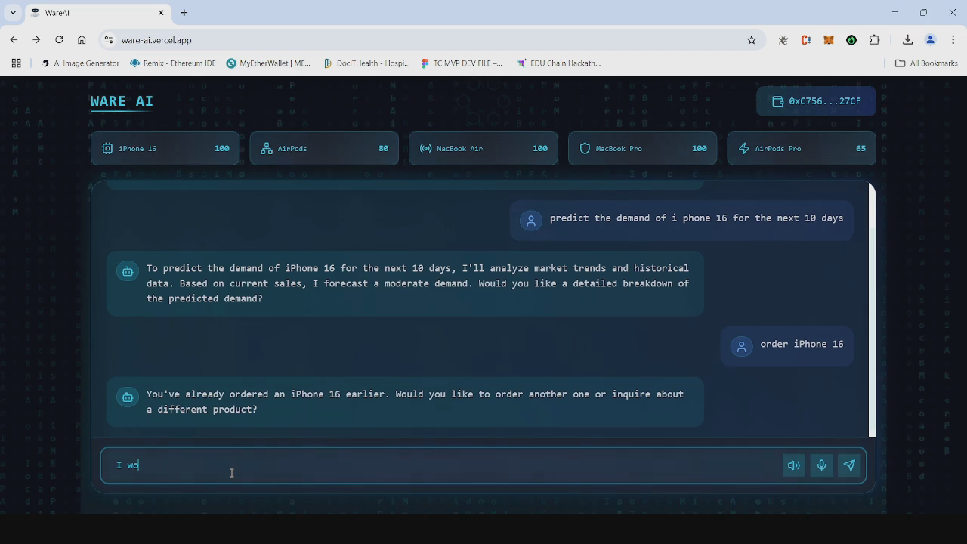Select the AirPods Pro stock card
Viewport: 967px width, 544px height.
[x=802, y=148]
